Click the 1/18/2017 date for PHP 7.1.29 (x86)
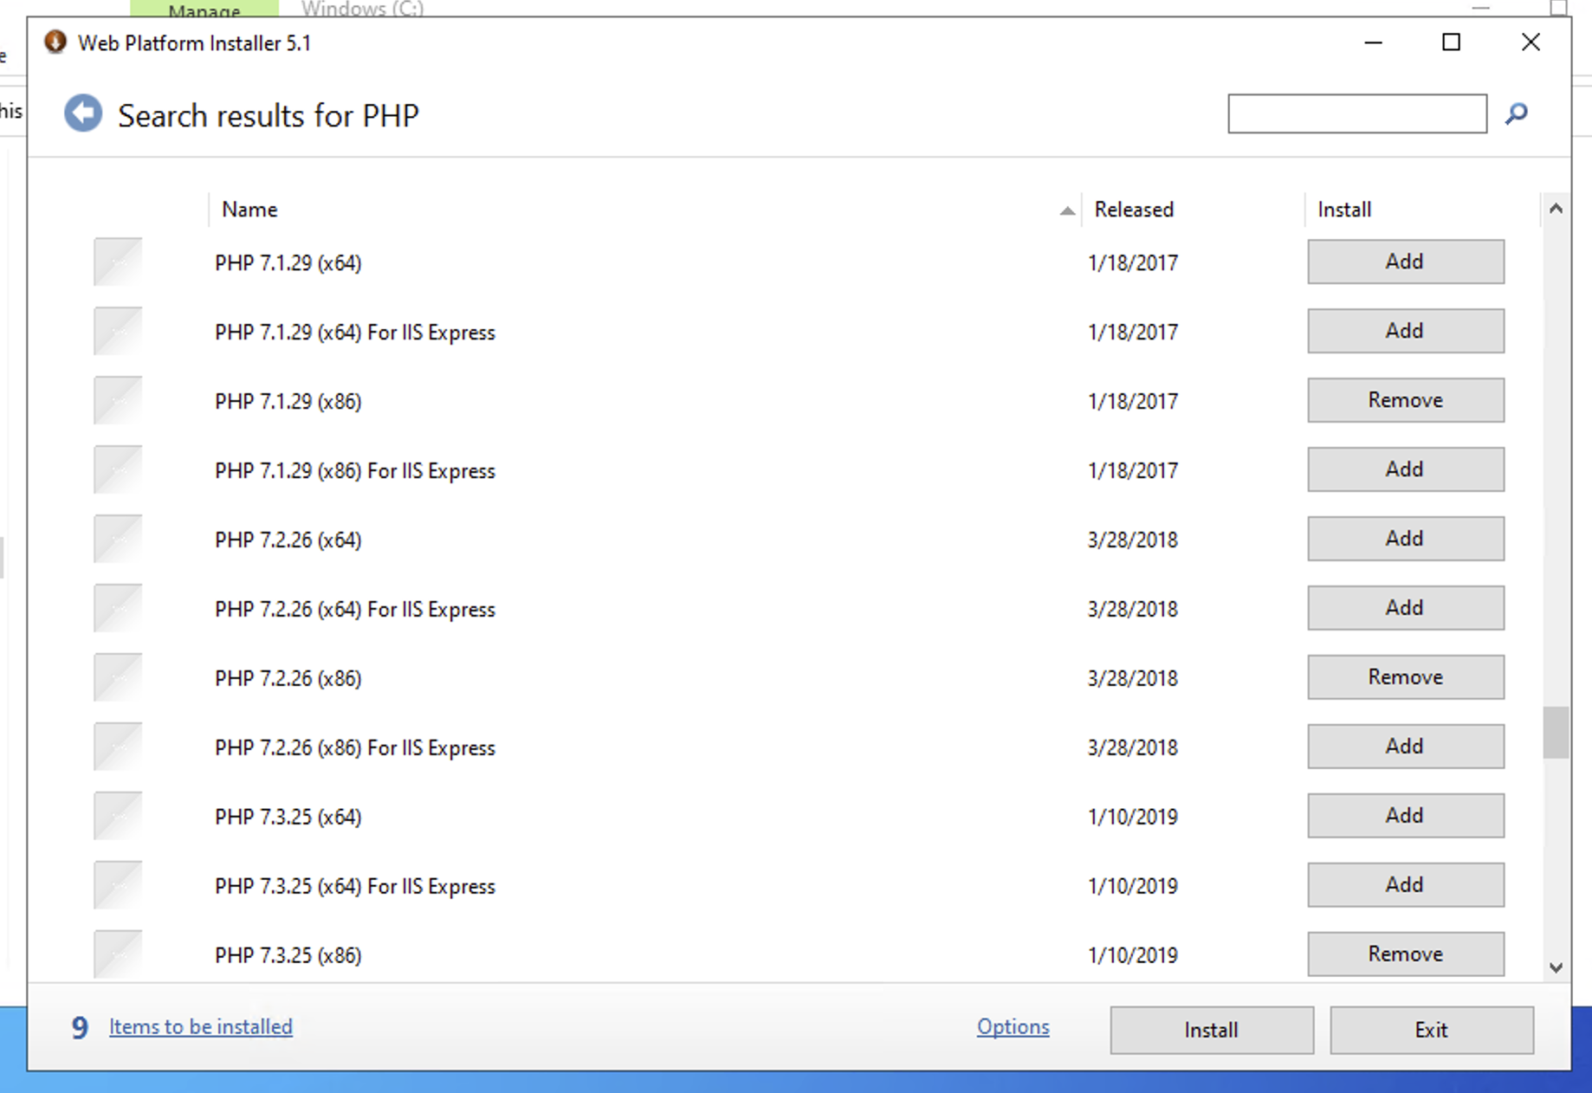1592x1093 pixels. click(x=1133, y=401)
